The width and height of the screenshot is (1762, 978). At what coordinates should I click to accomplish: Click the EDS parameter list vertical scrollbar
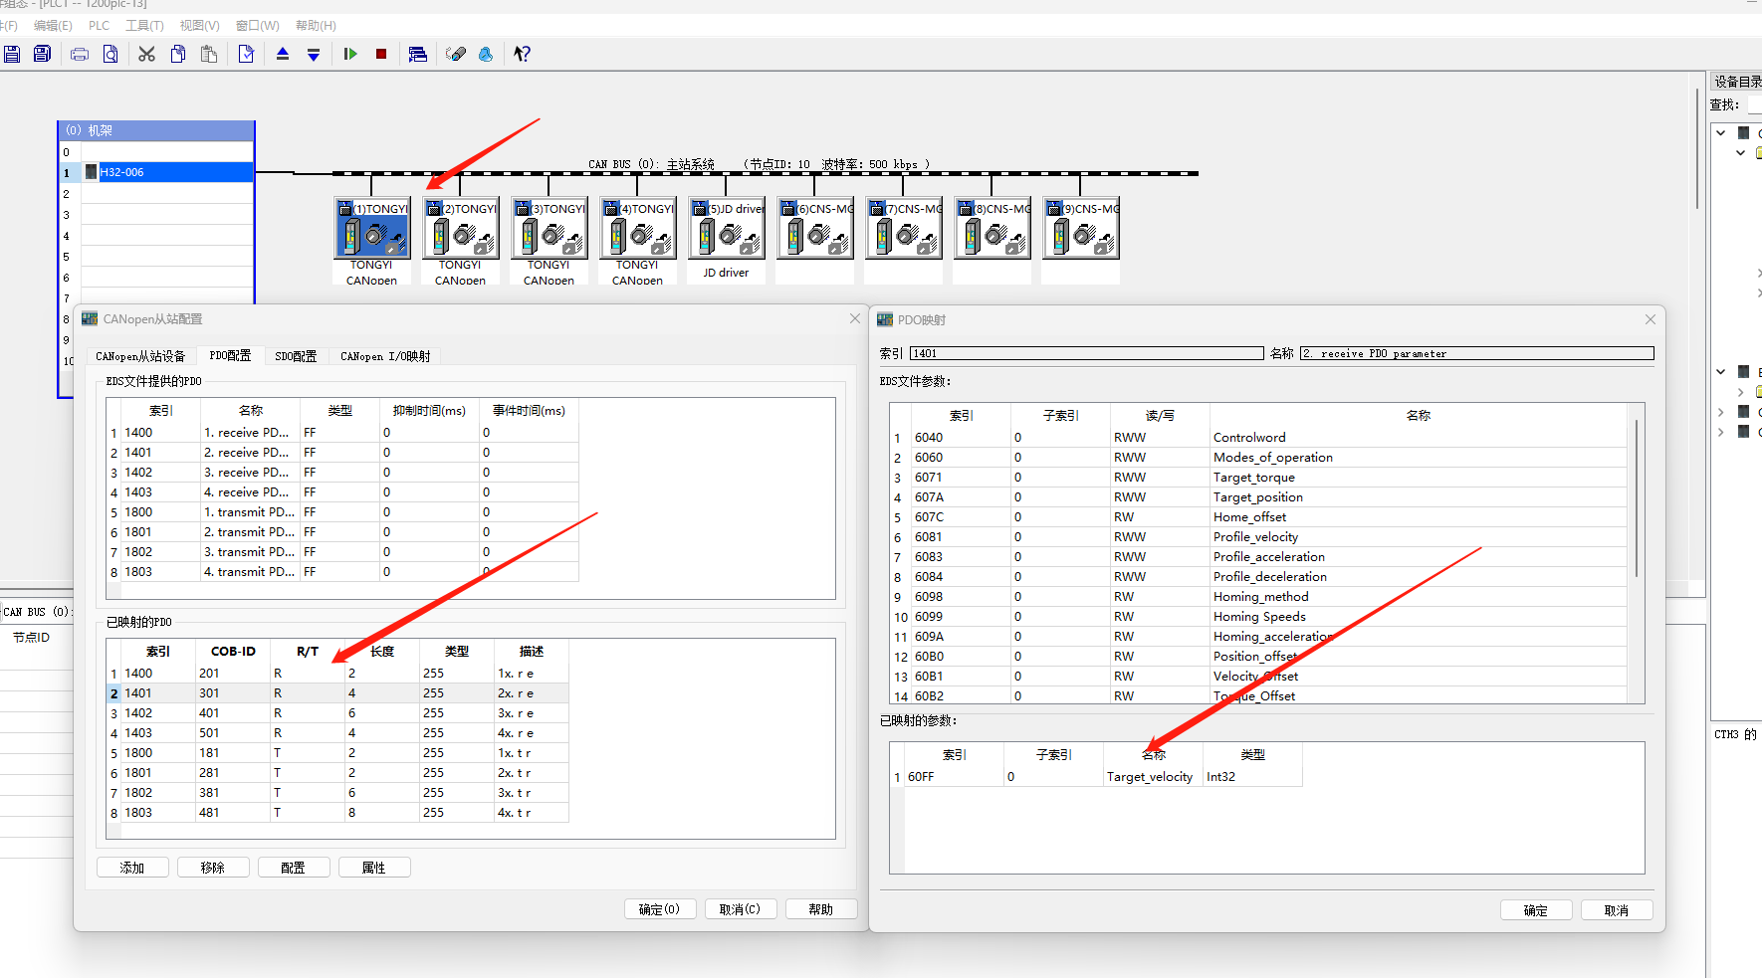coord(1637,497)
